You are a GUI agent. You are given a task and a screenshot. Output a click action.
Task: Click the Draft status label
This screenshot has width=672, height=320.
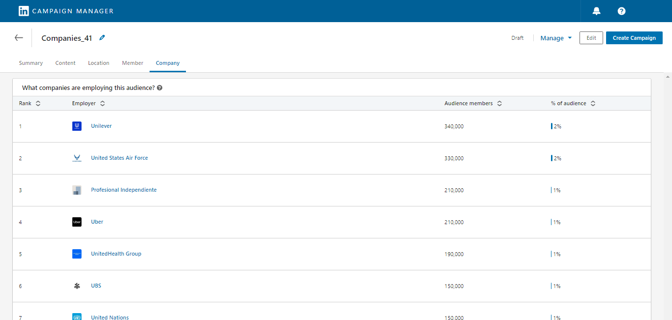coord(518,38)
